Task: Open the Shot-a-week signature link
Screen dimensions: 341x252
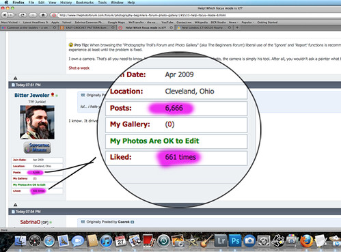Action: click(79, 68)
